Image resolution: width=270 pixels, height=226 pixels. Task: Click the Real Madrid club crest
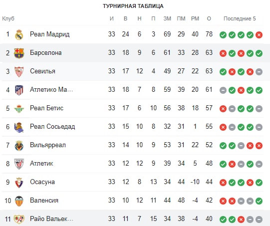(x=19, y=34)
